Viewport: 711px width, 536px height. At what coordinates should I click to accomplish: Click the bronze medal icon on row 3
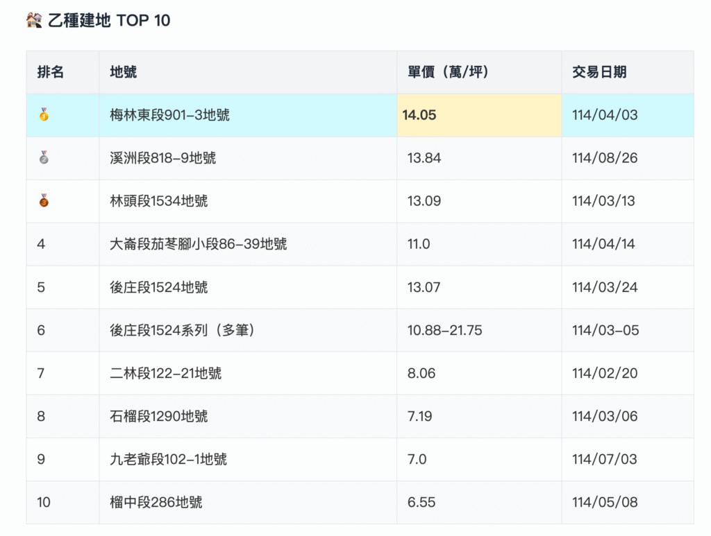point(44,201)
